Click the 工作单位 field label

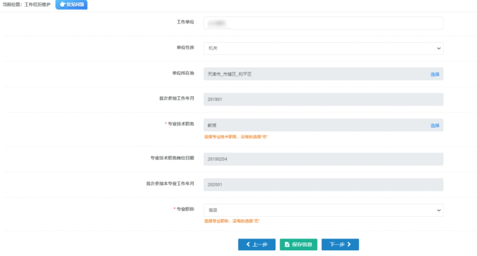click(185, 22)
